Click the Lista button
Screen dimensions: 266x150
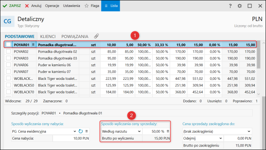pyautogui.click(x=110, y=6)
